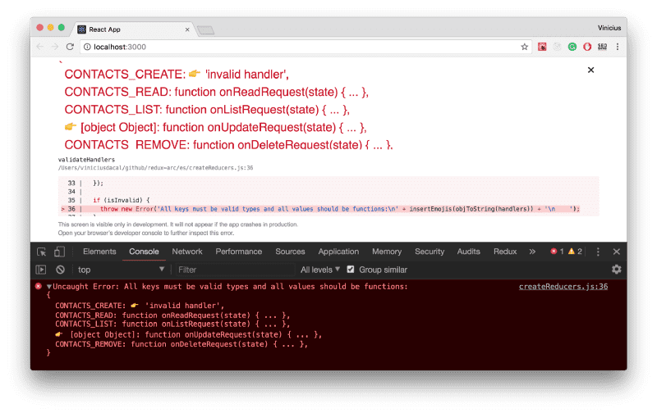The width and height of the screenshot is (657, 413).
Task: Bookmark this page with the star icon
Action: 525,47
